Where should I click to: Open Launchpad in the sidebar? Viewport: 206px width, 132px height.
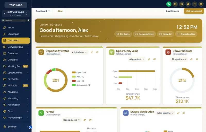coord(16,34)
